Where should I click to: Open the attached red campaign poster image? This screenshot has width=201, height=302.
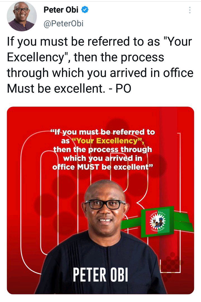point(100,200)
